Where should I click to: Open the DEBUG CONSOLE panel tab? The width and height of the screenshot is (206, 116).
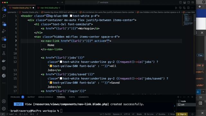tap(46, 97)
